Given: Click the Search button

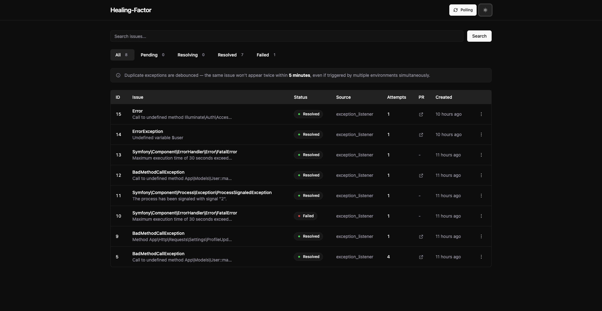Looking at the screenshot, I should (479, 36).
